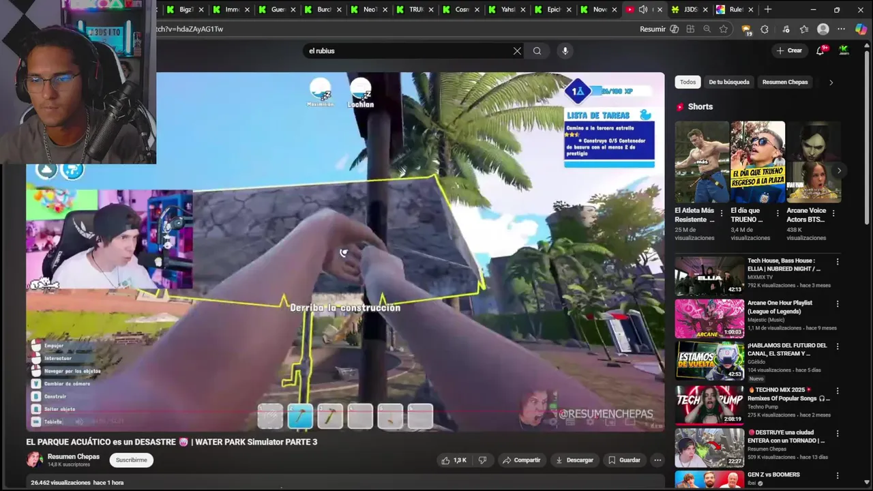Dislike the video with thumbs down
This screenshot has width=873, height=491.
pos(482,460)
